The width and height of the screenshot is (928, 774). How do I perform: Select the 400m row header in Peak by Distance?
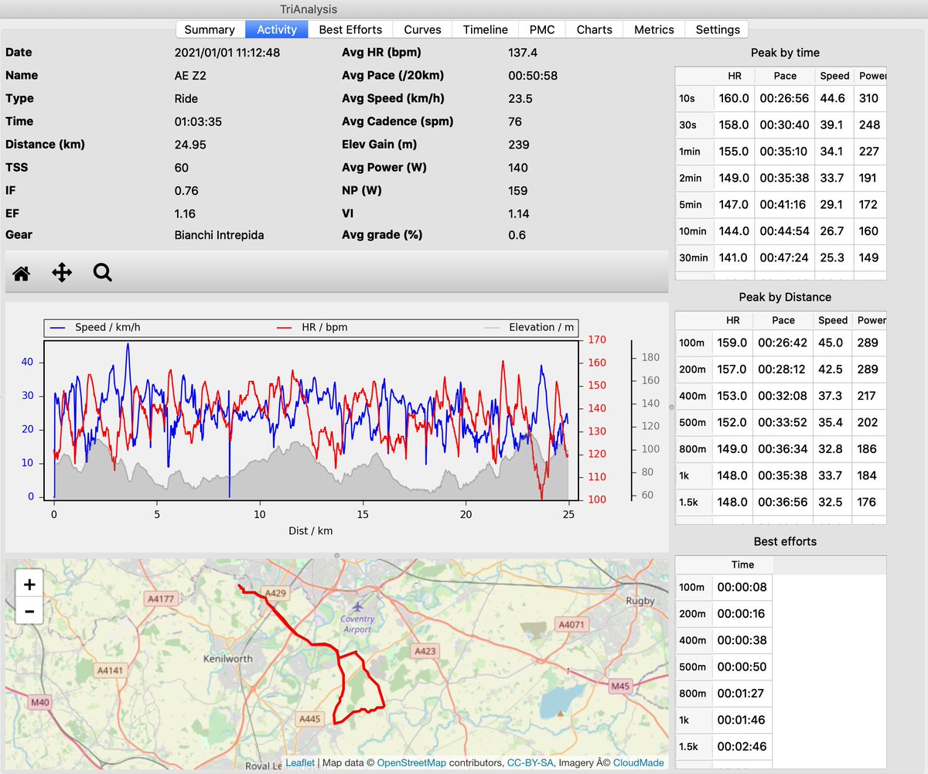click(x=694, y=395)
